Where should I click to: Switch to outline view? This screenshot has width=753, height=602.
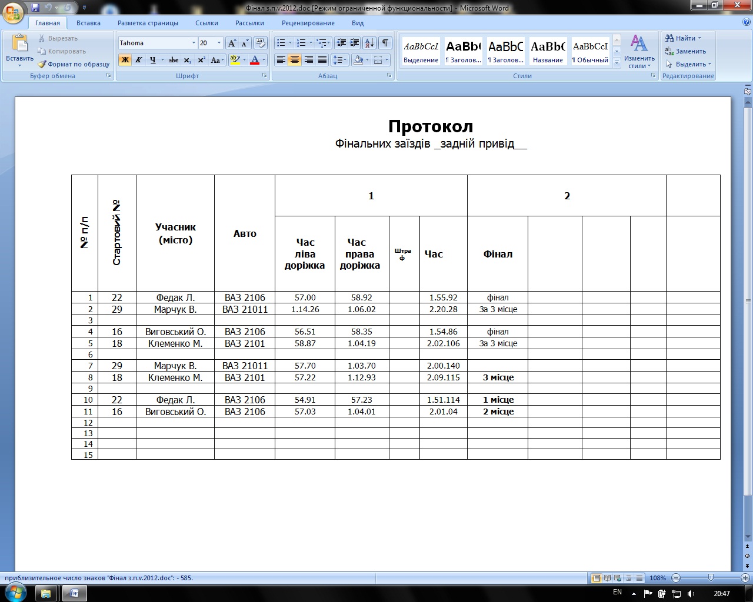[x=629, y=578]
